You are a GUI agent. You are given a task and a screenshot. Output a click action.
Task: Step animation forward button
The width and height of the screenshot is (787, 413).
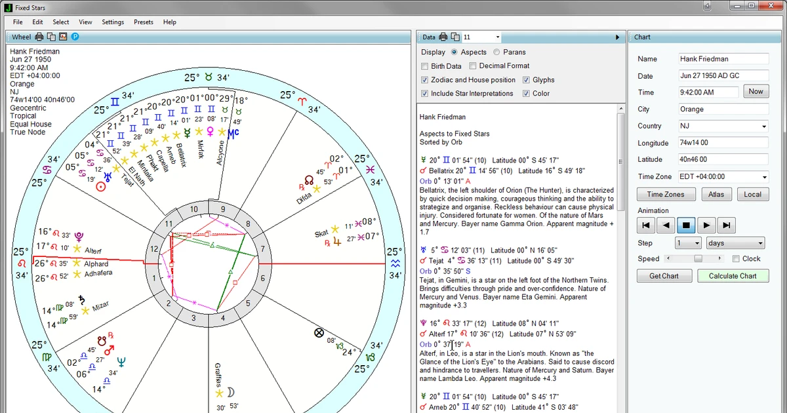click(706, 226)
